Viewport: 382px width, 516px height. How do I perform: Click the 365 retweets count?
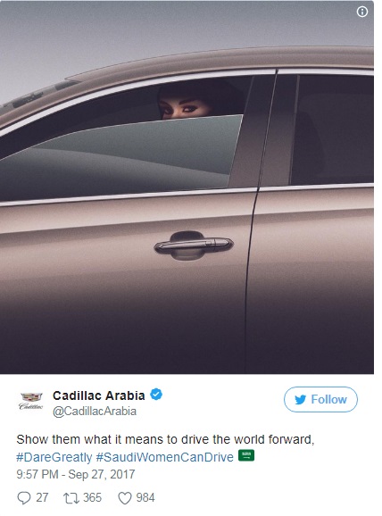click(92, 497)
